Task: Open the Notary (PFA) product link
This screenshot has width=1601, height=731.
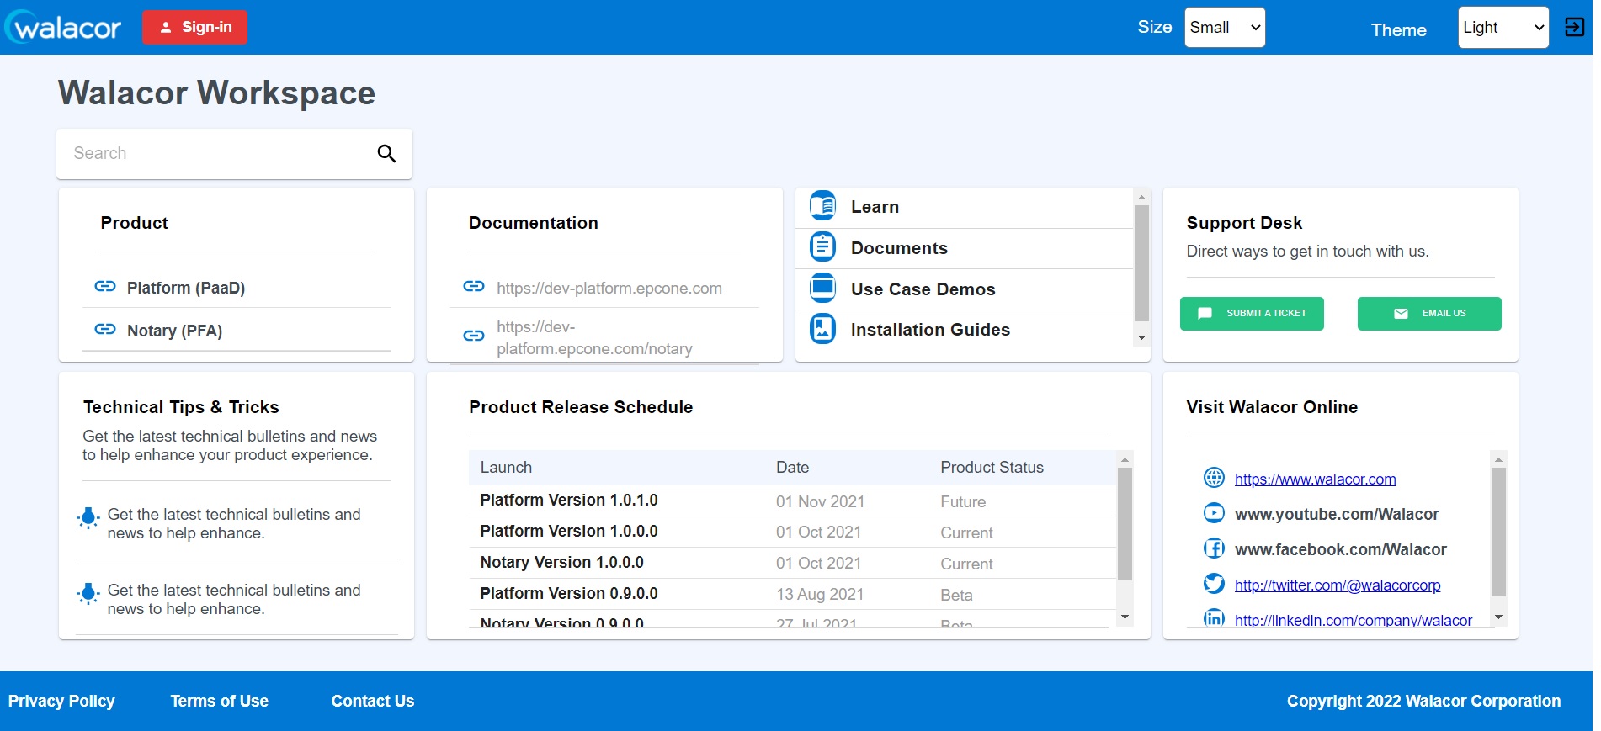Action: point(174,331)
